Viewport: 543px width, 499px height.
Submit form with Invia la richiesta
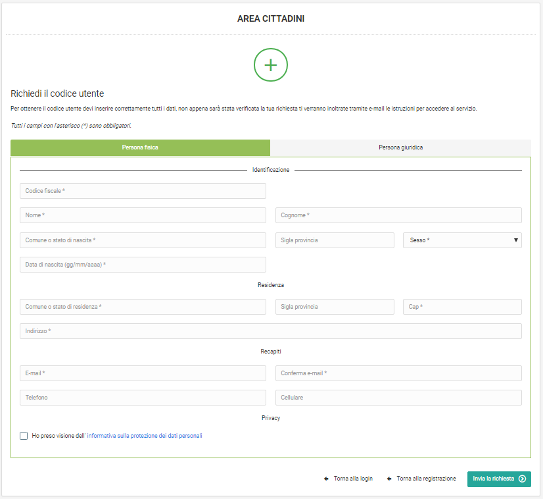point(499,479)
